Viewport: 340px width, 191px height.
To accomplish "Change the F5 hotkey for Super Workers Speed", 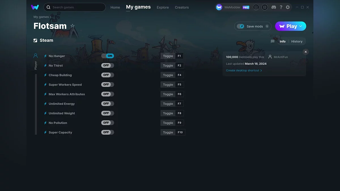I will point(179,85).
